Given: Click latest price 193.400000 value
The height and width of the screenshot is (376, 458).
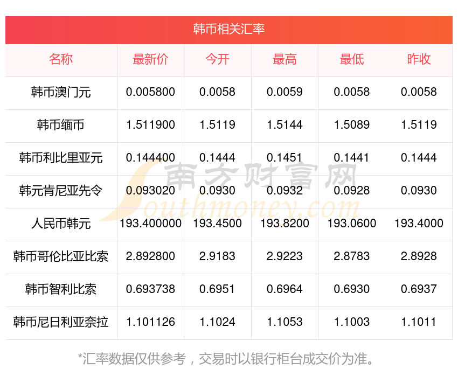Looking at the screenshot, I should [x=150, y=224].
